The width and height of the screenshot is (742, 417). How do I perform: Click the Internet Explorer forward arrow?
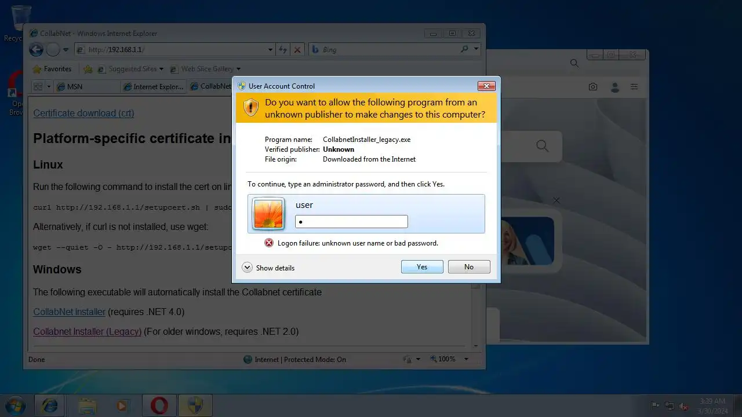pos(53,50)
